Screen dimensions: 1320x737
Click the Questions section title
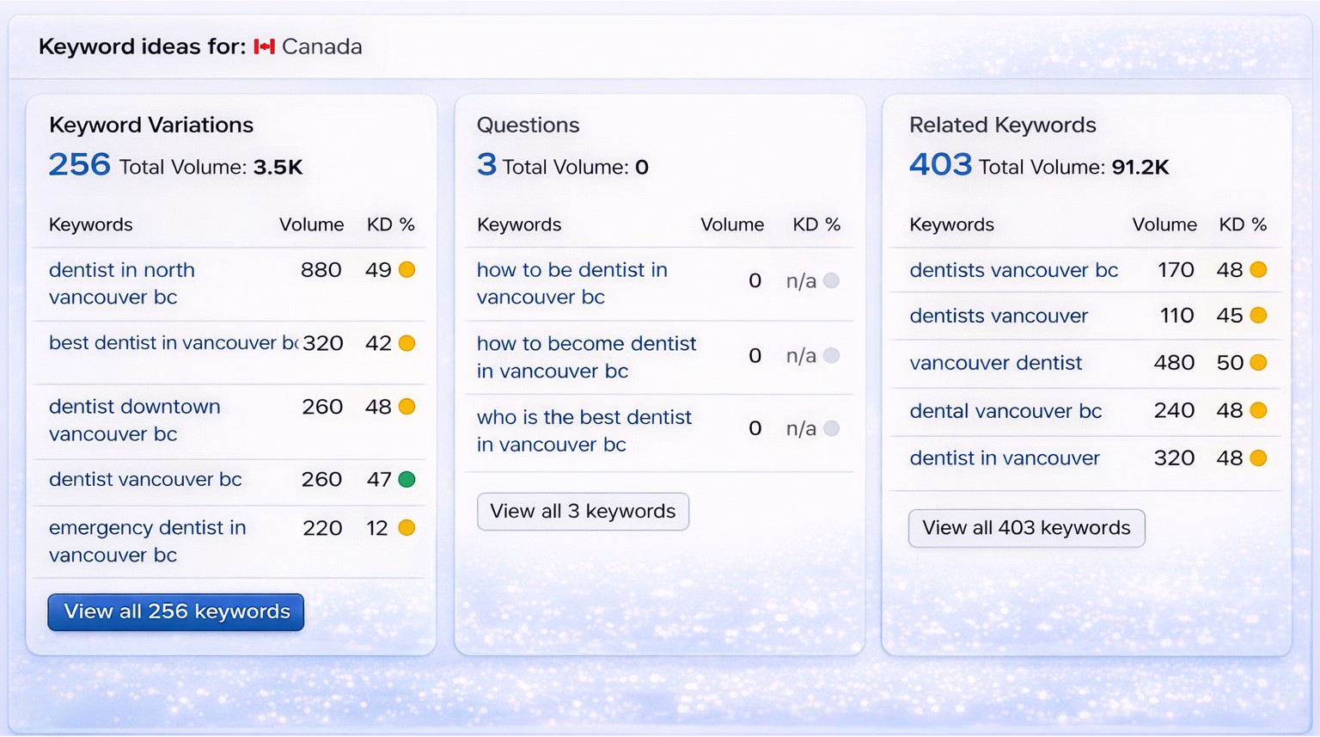[528, 125]
